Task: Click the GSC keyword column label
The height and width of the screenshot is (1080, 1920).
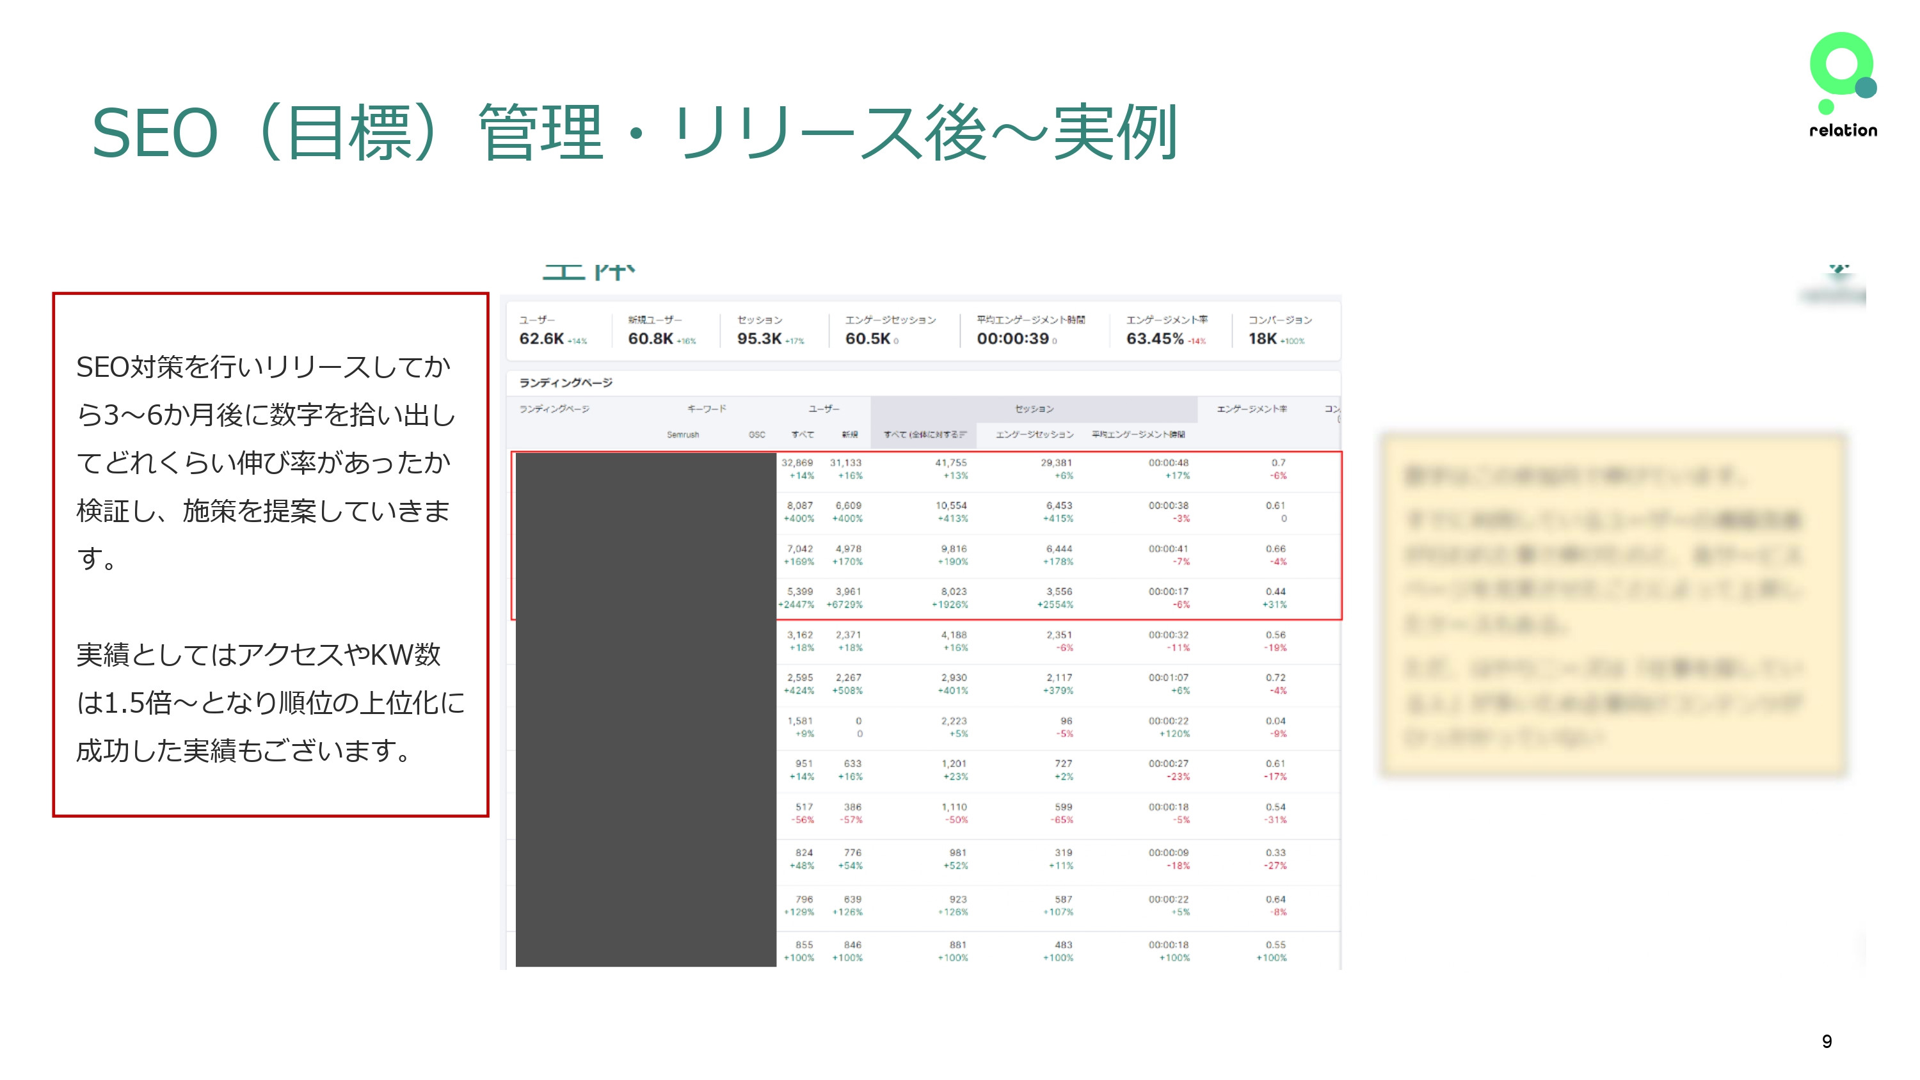Action: 756,434
